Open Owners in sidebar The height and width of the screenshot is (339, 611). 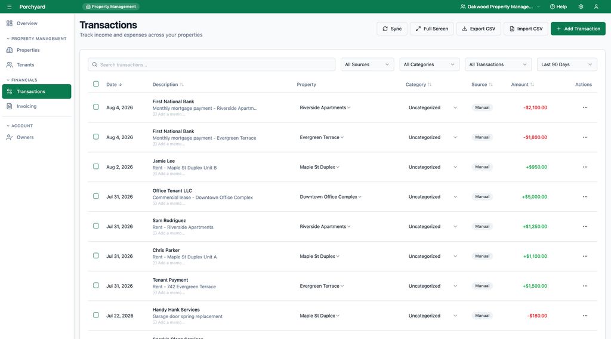[36, 137]
